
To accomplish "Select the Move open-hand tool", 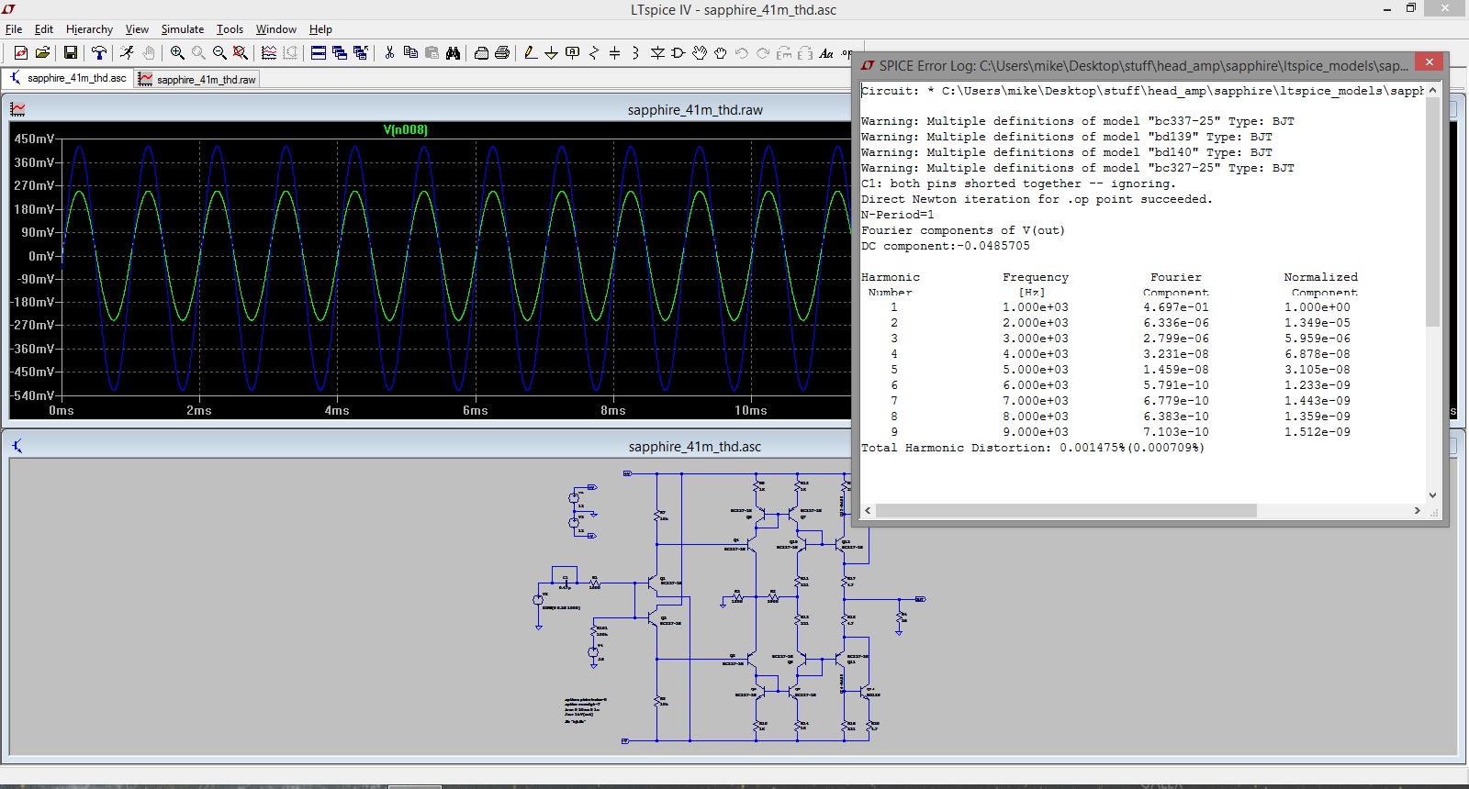I will (700, 53).
